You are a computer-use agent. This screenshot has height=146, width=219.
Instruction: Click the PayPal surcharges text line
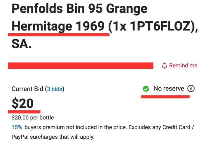[53, 137]
